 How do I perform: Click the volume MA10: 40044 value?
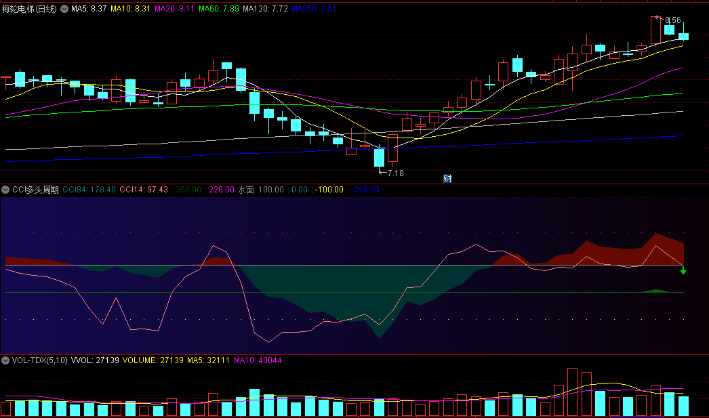click(258, 360)
